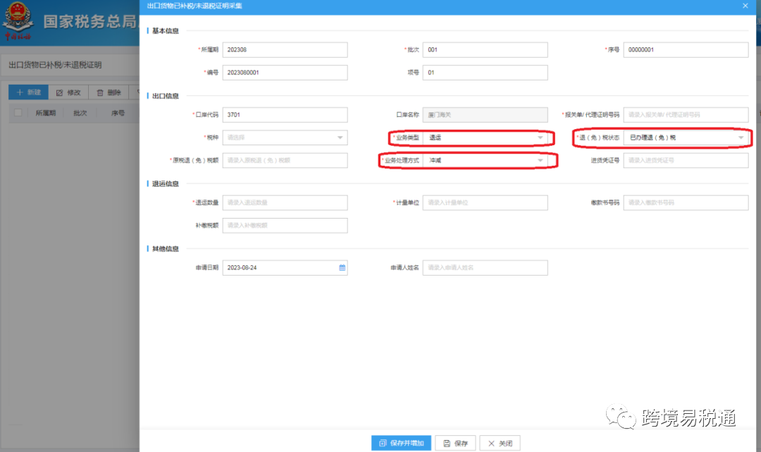The height and width of the screenshot is (452, 761).
Task: Click the 补缴税额 input field
Action: [285, 225]
